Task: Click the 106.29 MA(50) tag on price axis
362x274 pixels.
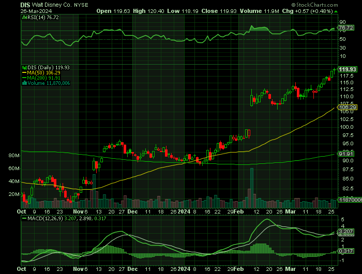Action: pos(348,108)
